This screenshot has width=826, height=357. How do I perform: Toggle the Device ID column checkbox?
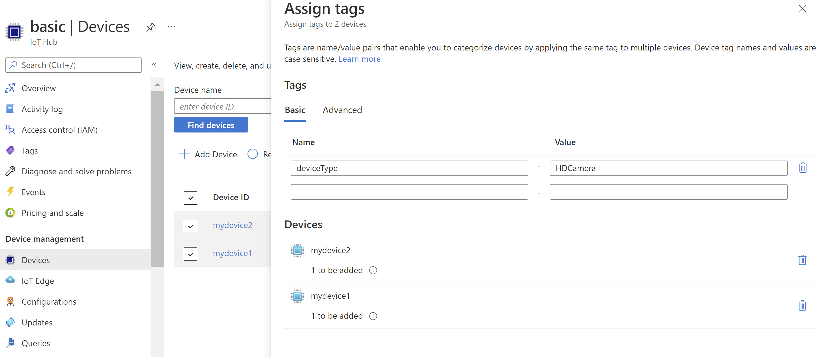191,198
